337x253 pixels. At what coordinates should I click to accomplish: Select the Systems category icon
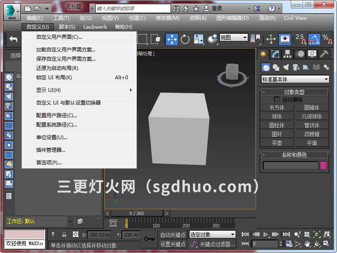click(x=326, y=67)
